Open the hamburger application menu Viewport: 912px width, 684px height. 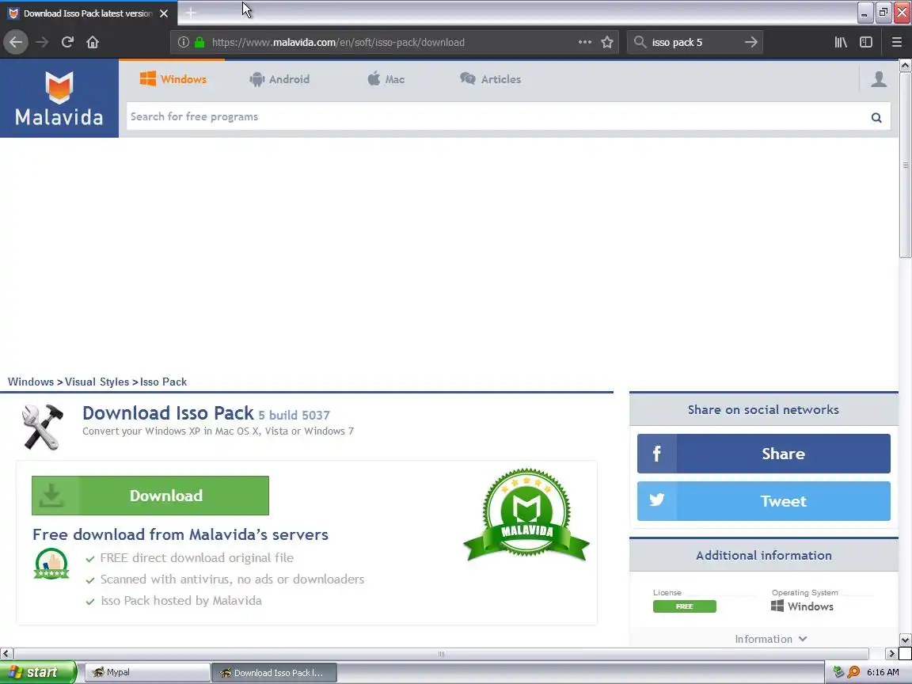tap(896, 42)
